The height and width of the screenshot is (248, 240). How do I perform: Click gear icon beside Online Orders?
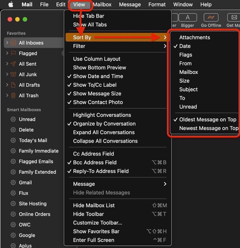[x=13, y=214]
